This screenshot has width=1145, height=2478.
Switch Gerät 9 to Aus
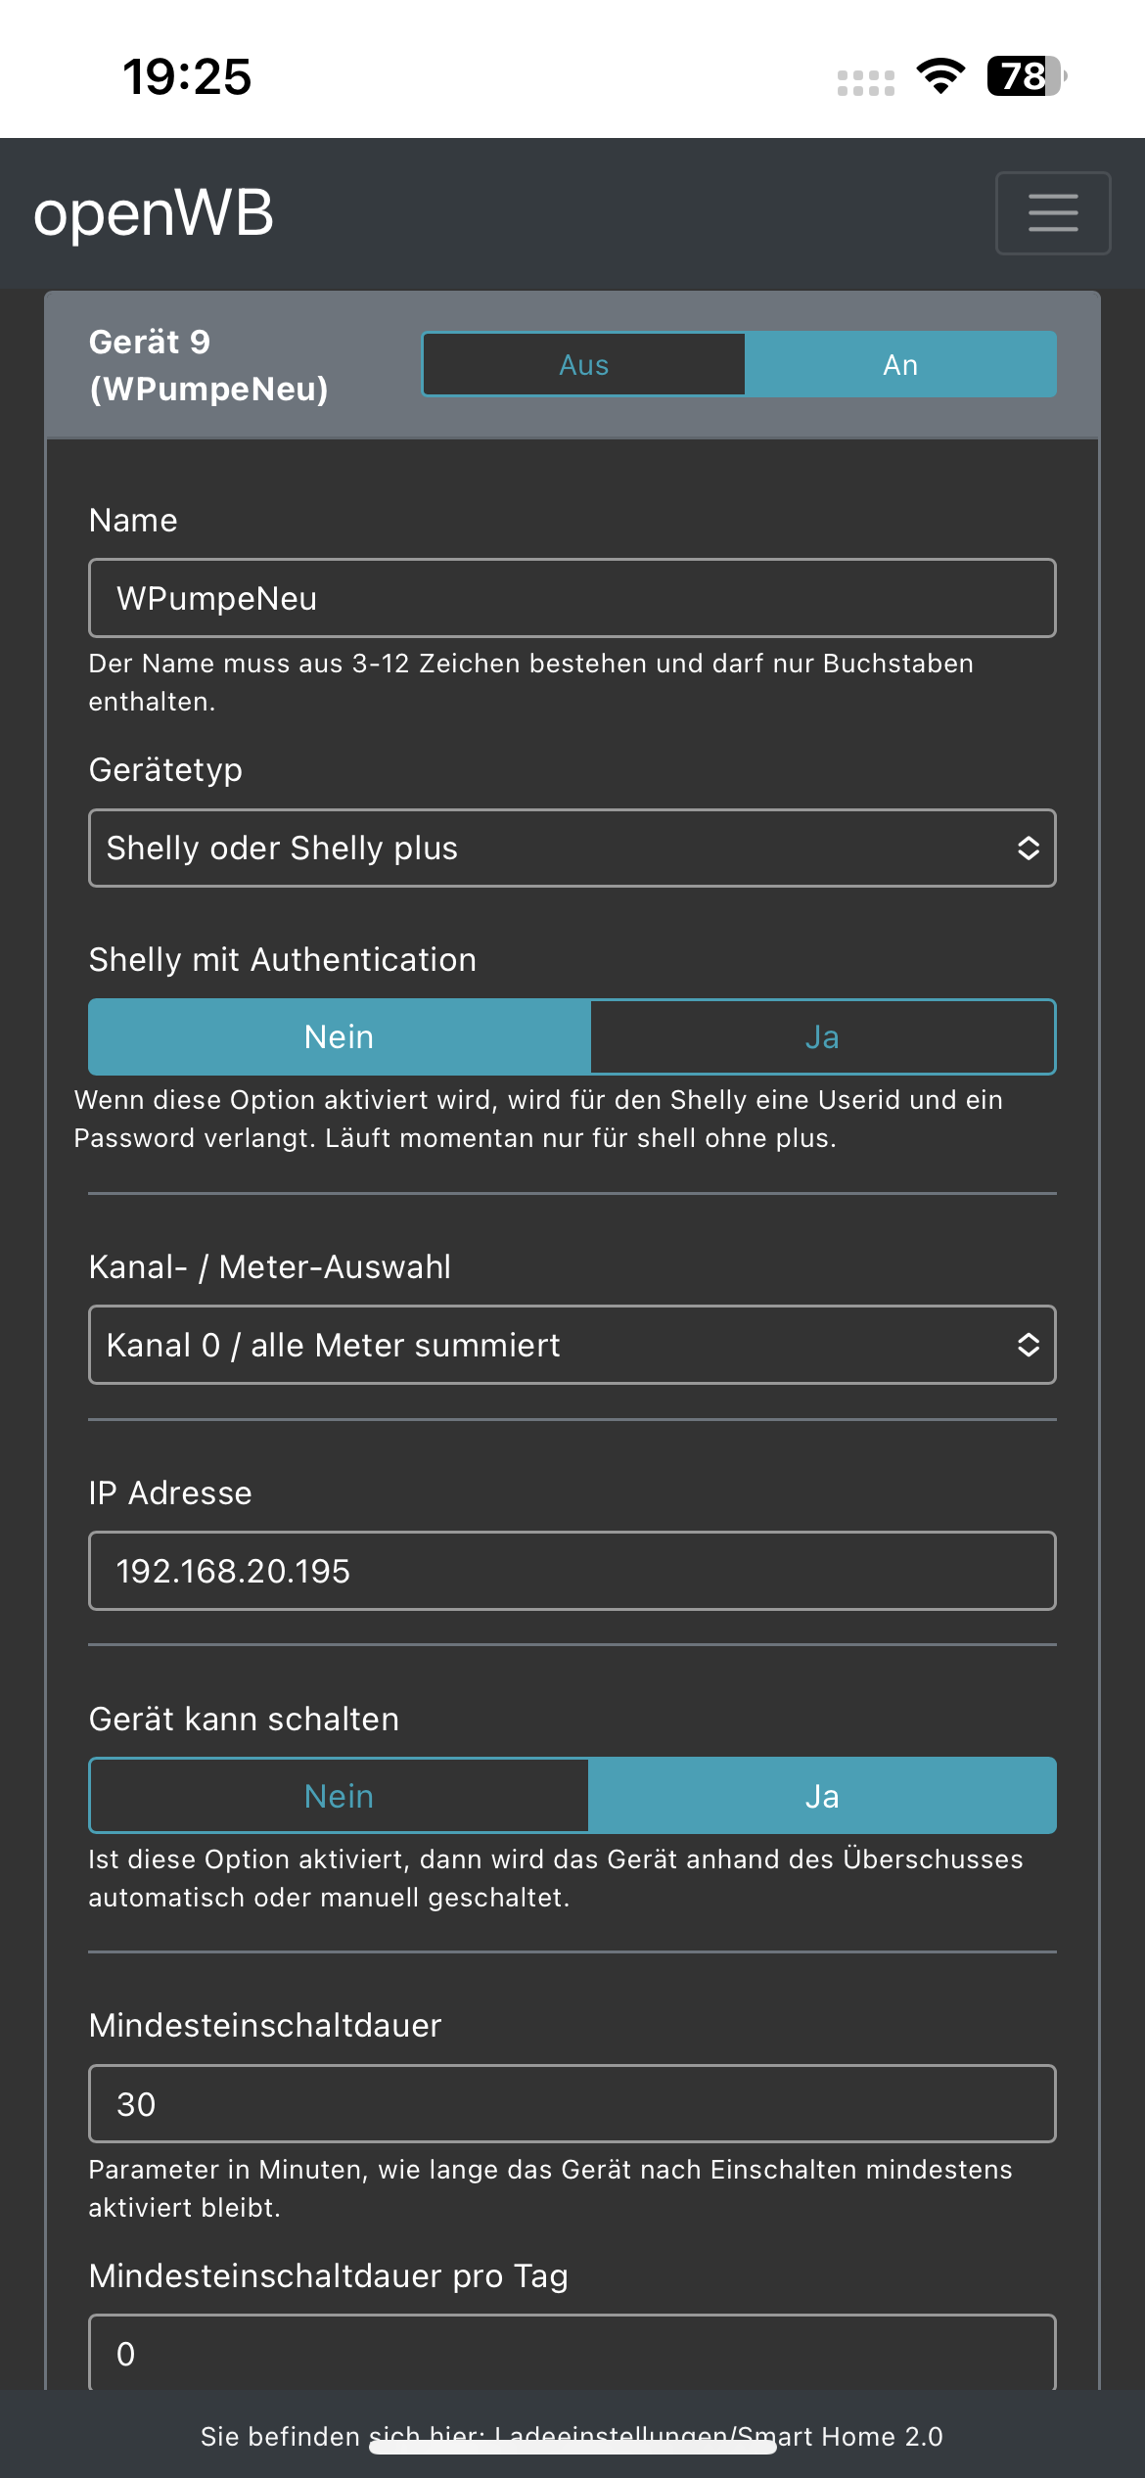pos(583,365)
